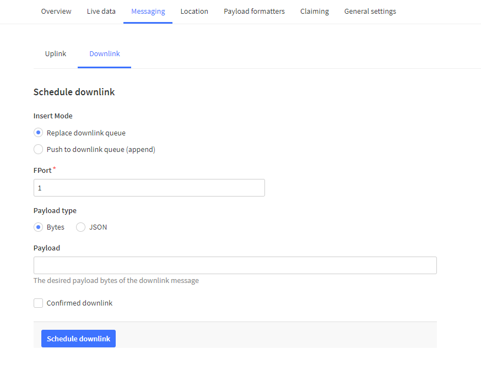Focus the Payload bytes input field

click(235, 265)
